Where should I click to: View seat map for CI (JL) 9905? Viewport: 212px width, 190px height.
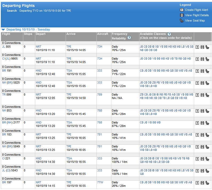click(x=207, y=59)
